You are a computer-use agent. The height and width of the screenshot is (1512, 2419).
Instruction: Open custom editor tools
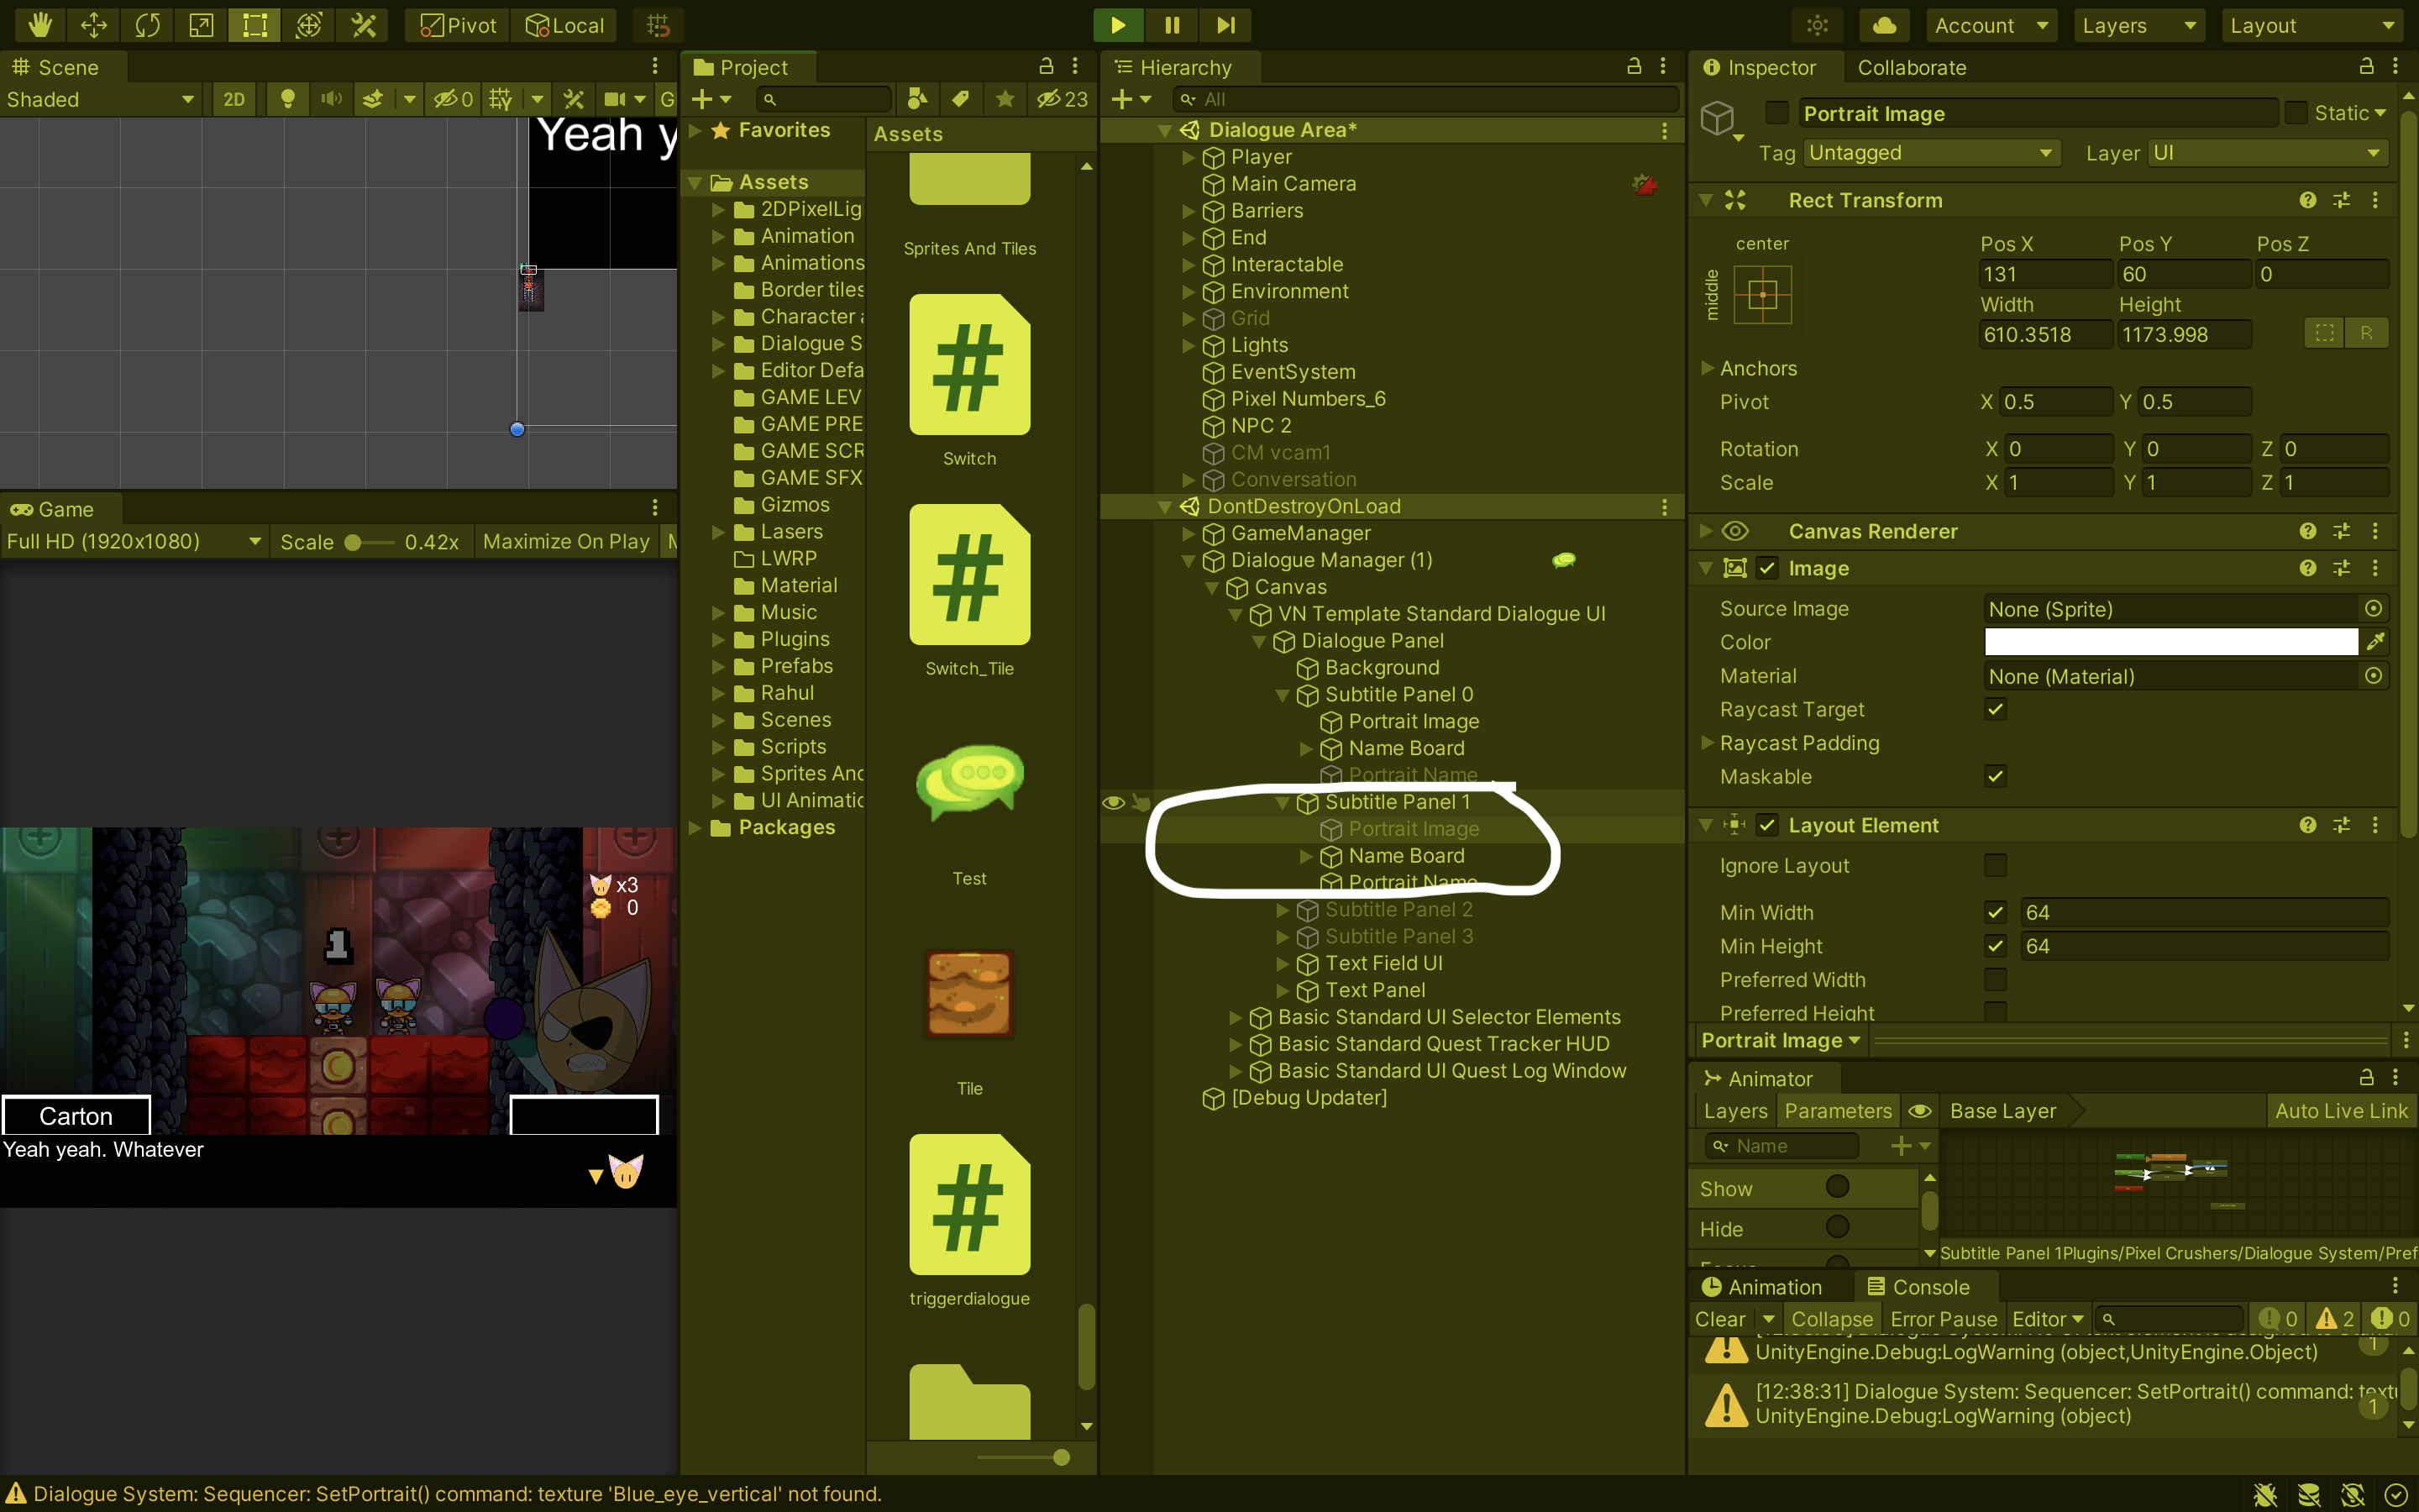[363, 25]
